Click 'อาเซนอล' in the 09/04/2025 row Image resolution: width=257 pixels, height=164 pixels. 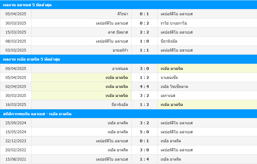point(120,69)
